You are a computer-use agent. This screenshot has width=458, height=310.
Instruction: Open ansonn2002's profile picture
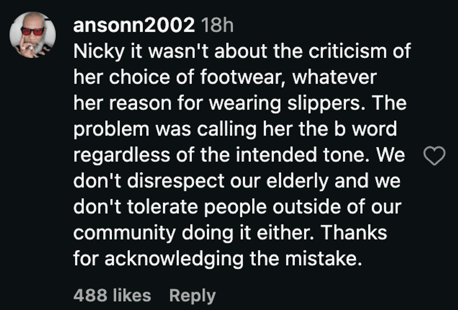[33, 35]
